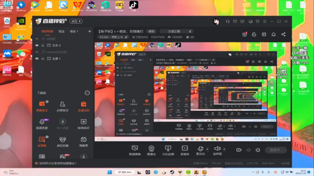This screenshot has height=176, width=314.
Task: Open 如何把手机变成电脑摄像头 tip link
Action: click(x=58, y=163)
